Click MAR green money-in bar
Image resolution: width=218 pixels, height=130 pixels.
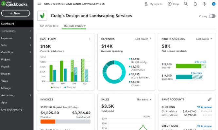[61, 71]
